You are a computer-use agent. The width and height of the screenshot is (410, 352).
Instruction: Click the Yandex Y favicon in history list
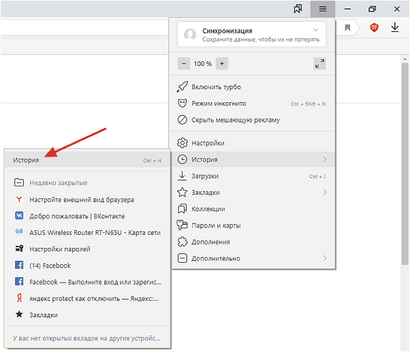pyautogui.click(x=19, y=199)
